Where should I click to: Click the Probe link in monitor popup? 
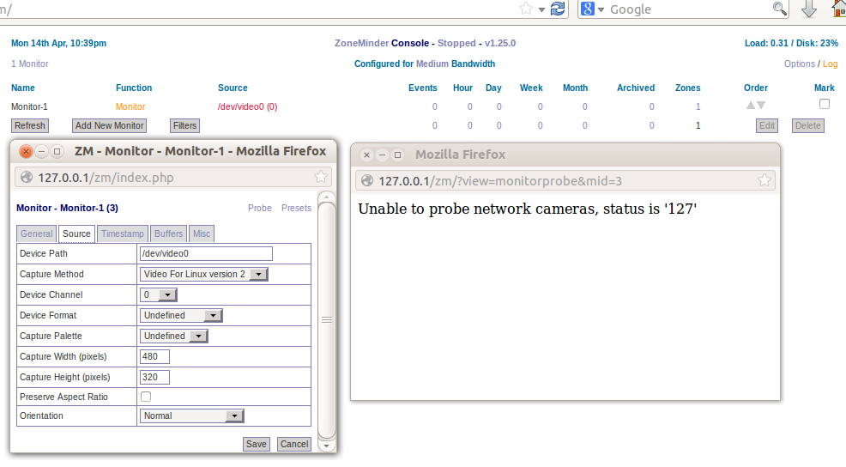pos(259,208)
